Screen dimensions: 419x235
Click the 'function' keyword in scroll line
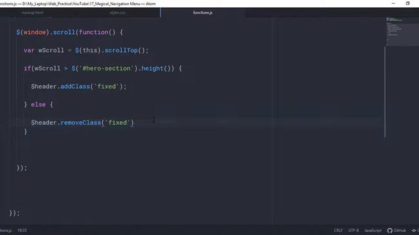[94, 32]
